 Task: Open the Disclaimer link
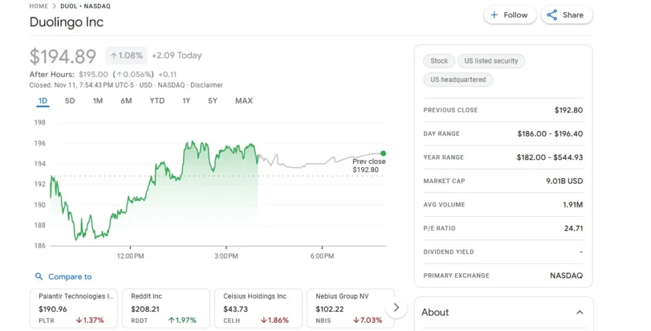[x=207, y=85]
